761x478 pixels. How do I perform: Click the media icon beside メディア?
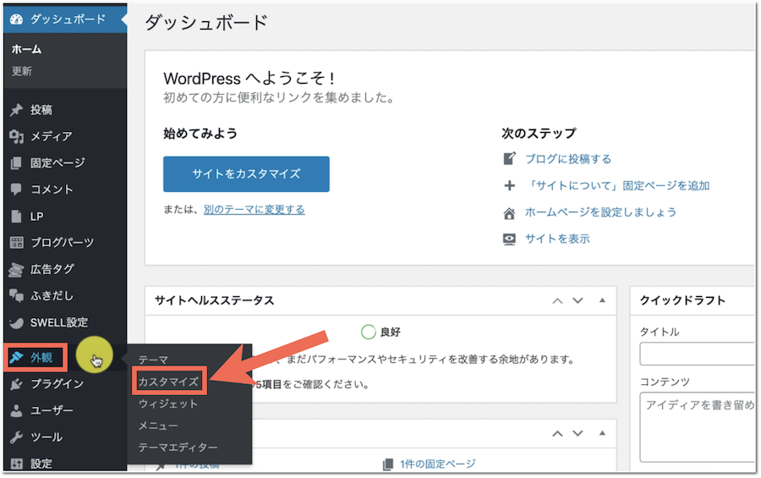(16, 136)
